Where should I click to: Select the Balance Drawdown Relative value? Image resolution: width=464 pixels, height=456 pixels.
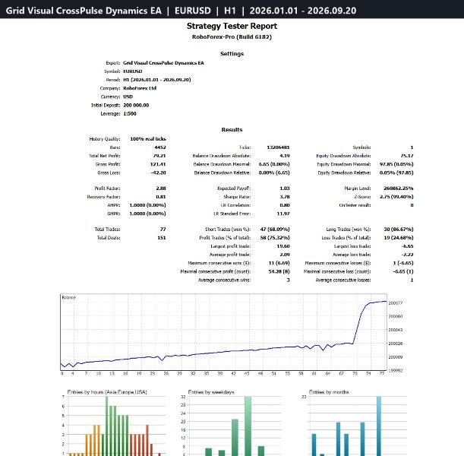pos(274,173)
